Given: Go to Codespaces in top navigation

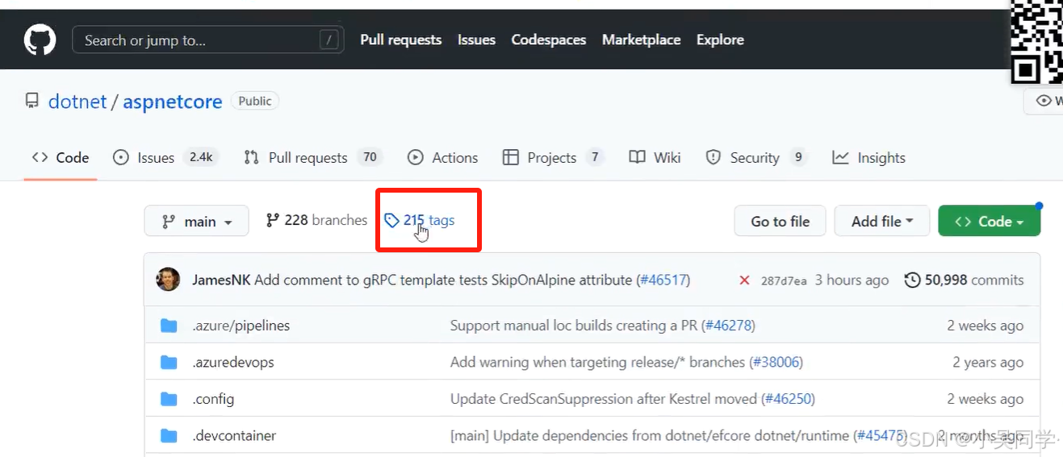Looking at the screenshot, I should 549,39.
